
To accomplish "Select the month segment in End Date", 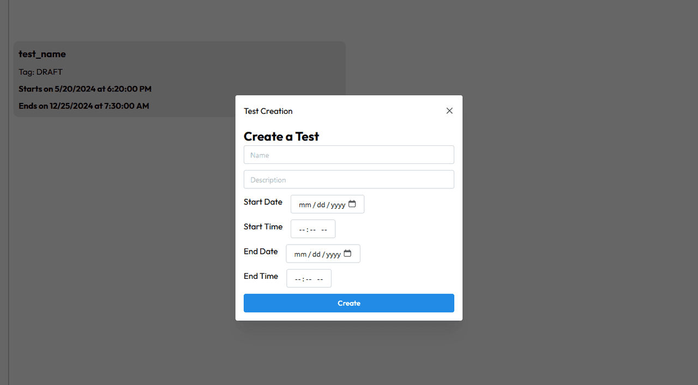I will (300, 254).
